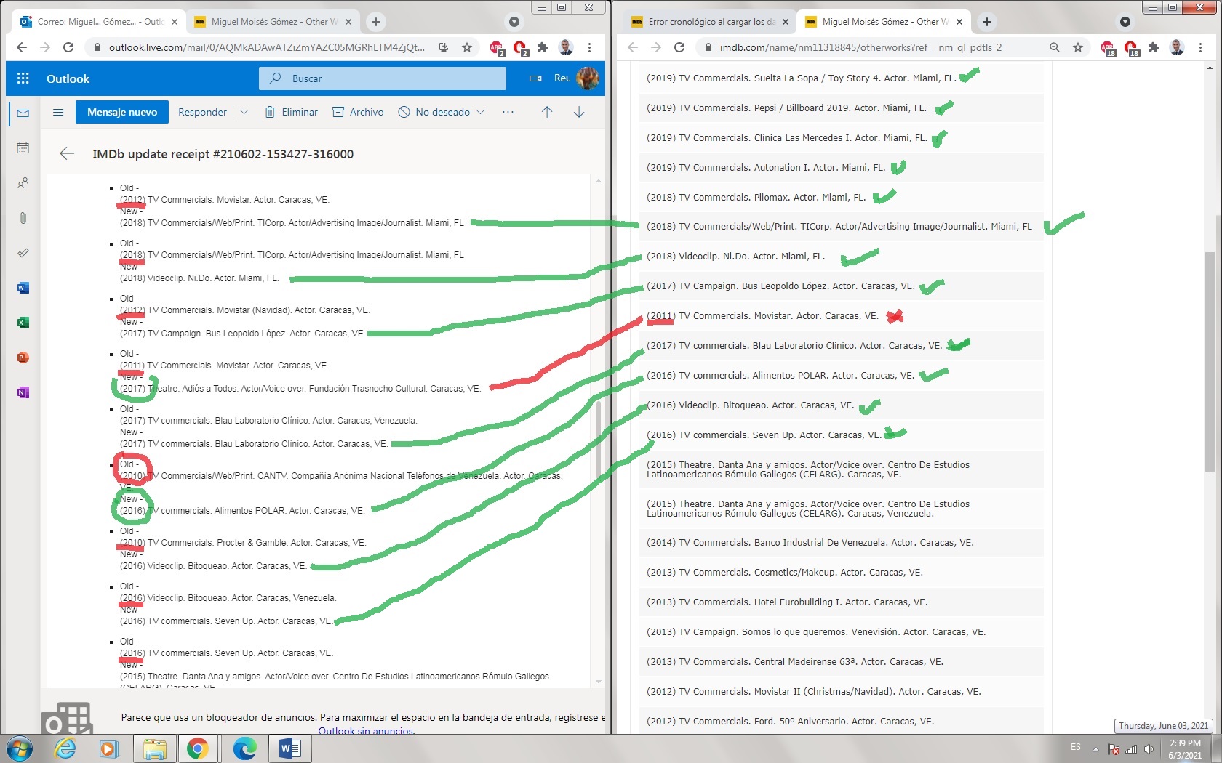The width and height of the screenshot is (1222, 763).
Task: Toggle the Outlook navigation pane hamburger
Action: [58, 112]
